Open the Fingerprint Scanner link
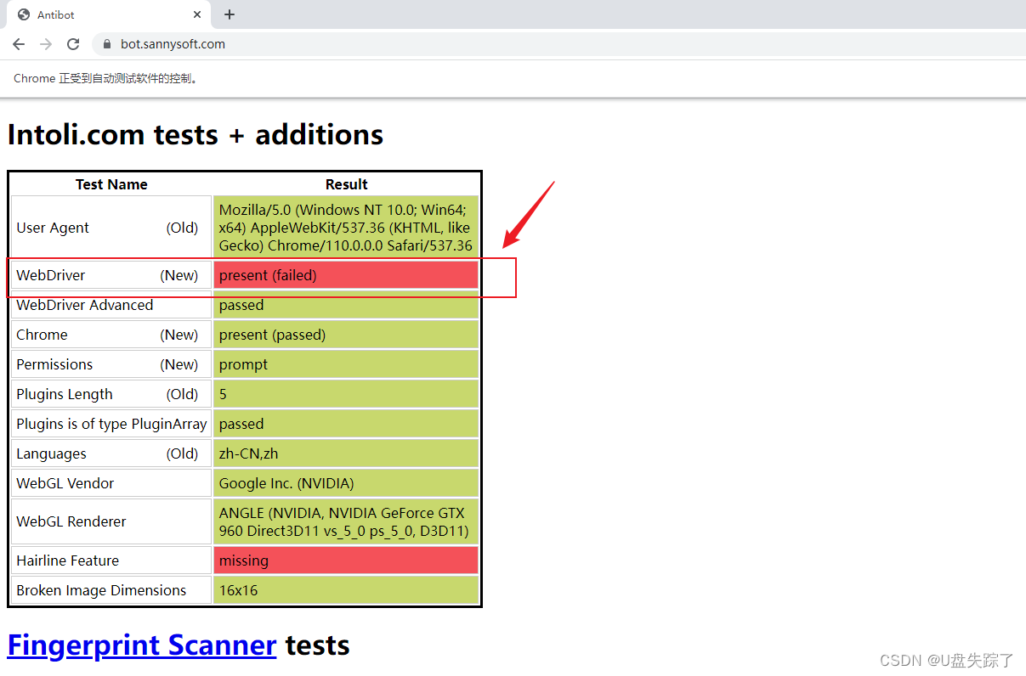 (141, 645)
